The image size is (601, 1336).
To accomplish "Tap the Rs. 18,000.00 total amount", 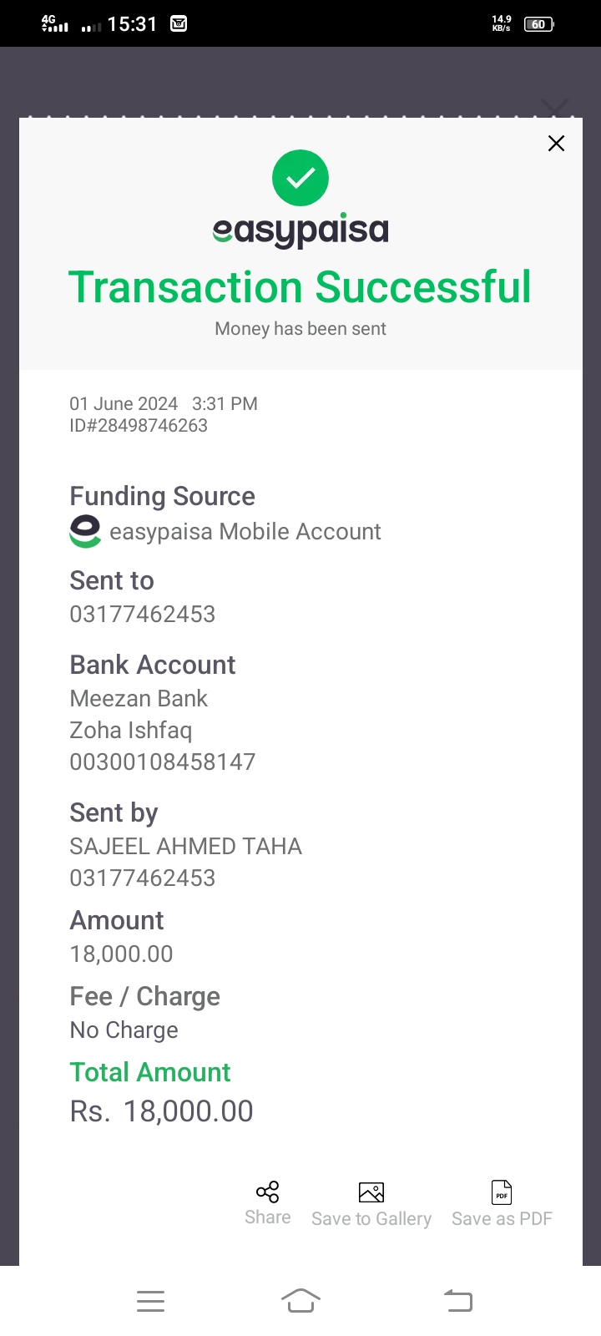I will [x=161, y=1111].
